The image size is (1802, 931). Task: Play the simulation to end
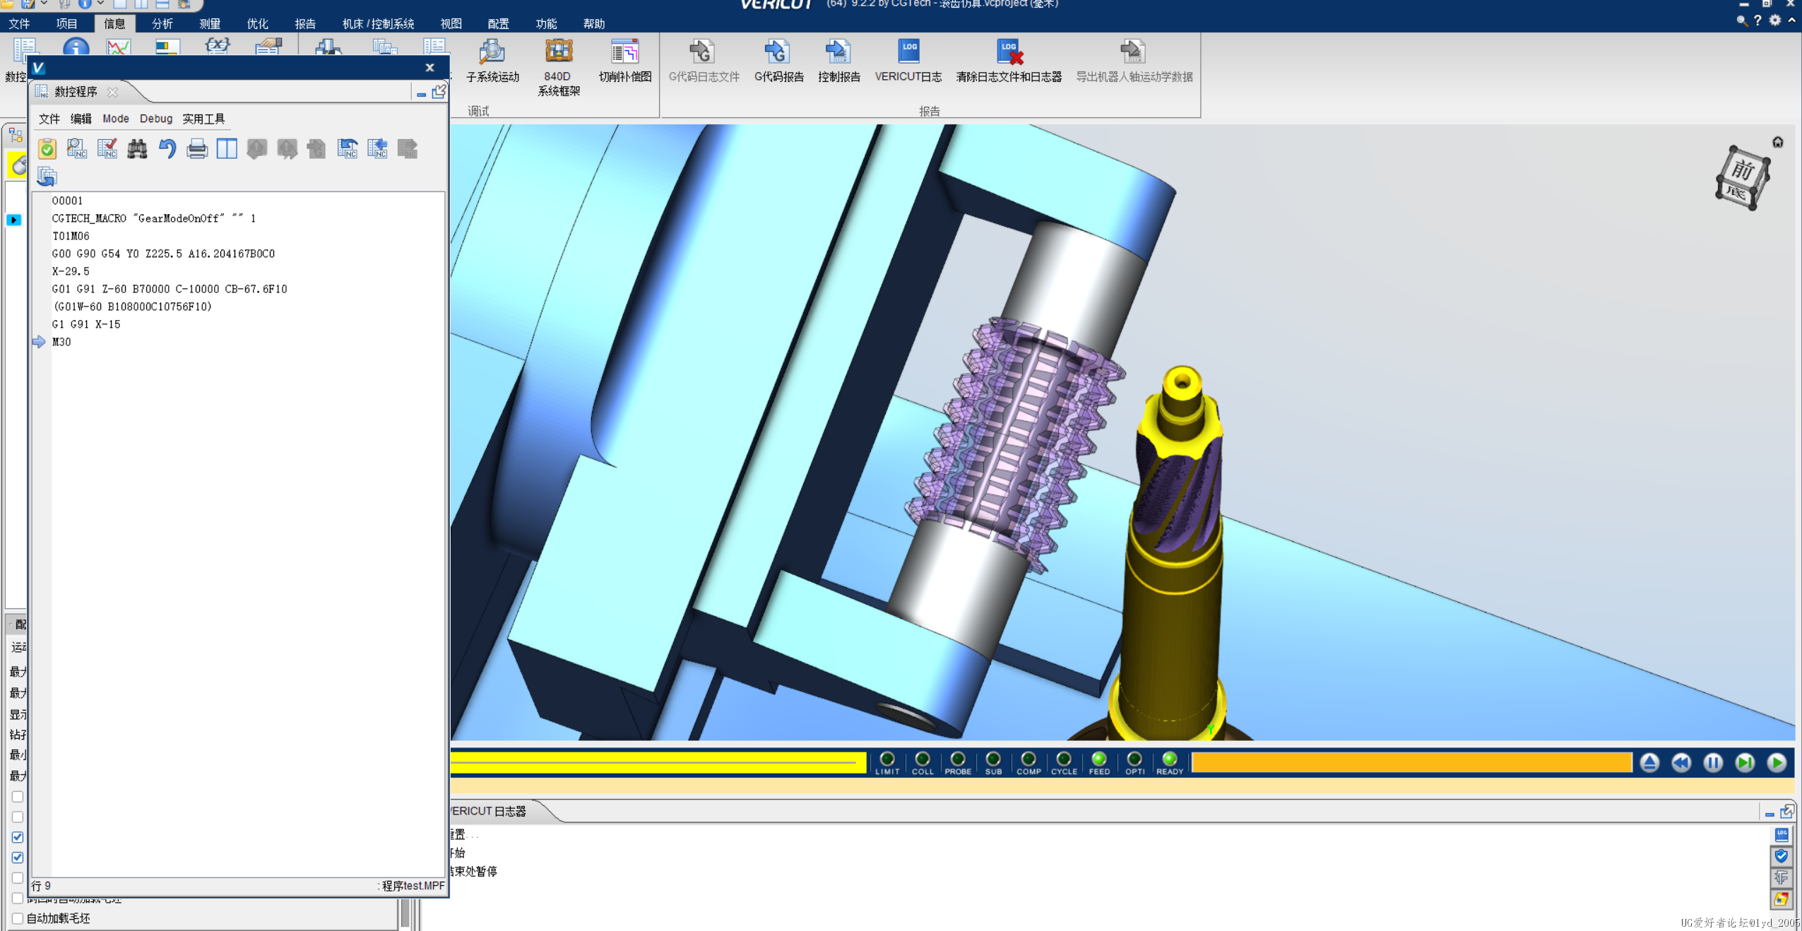click(1777, 763)
